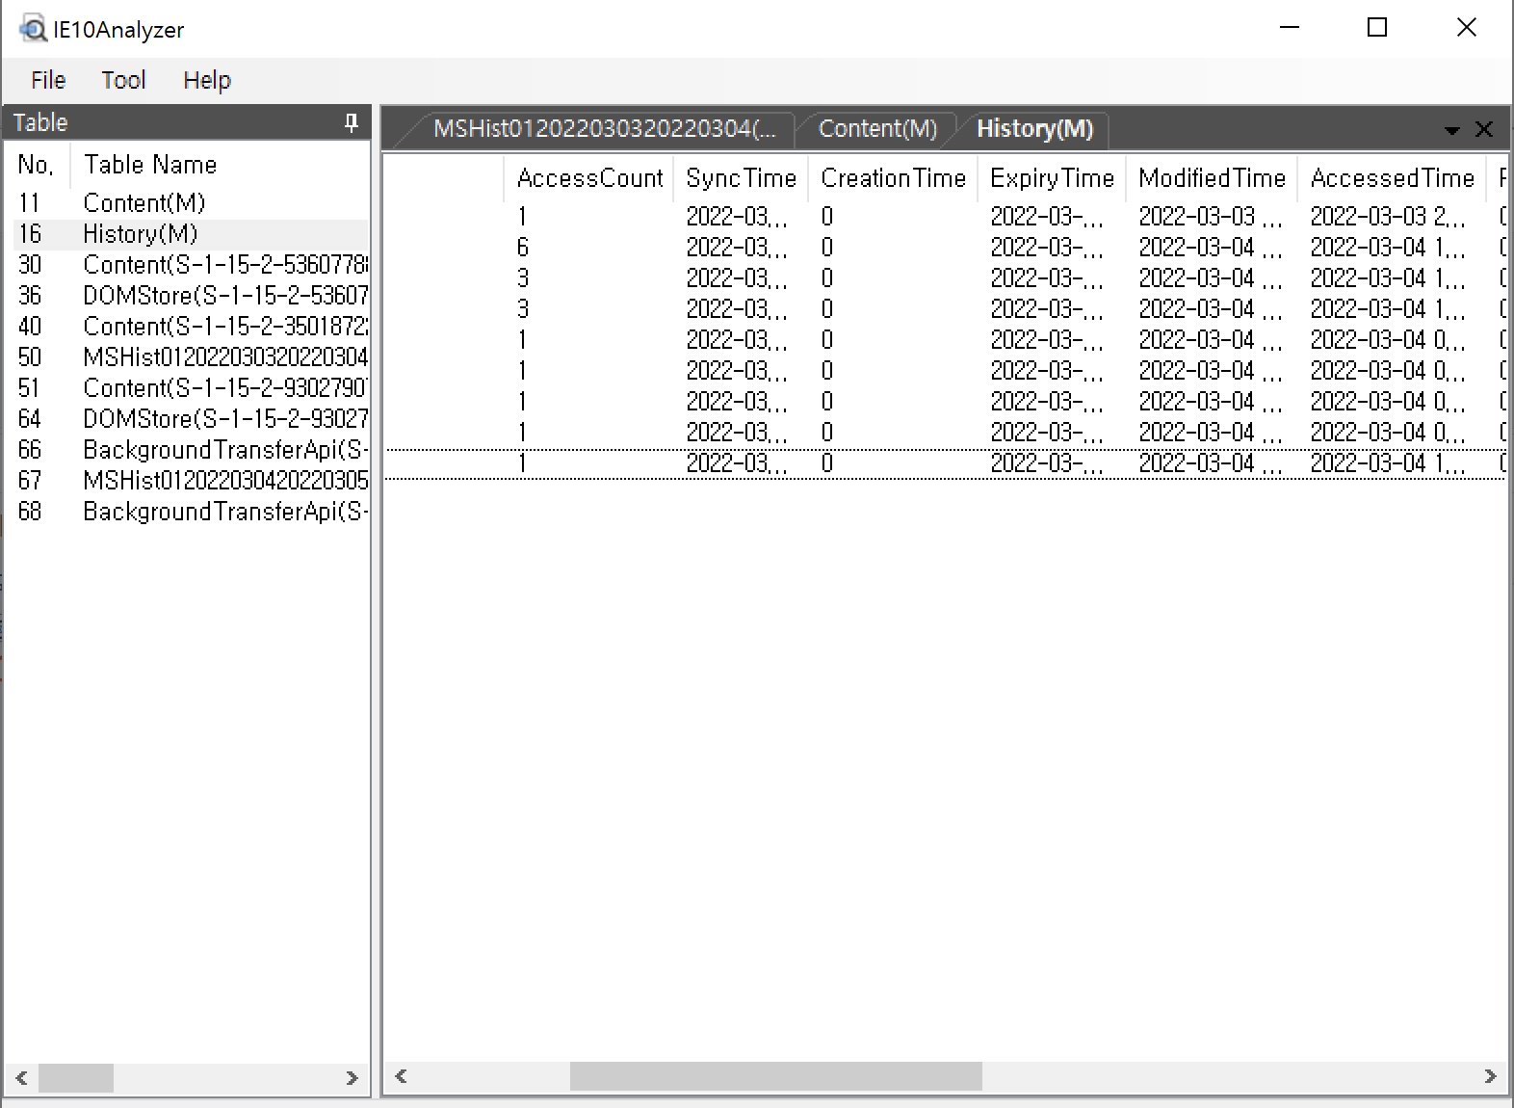This screenshot has width=1514, height=1108.
Task: Minimize the IE10Analyzer window
Action: coord(1290,28)
